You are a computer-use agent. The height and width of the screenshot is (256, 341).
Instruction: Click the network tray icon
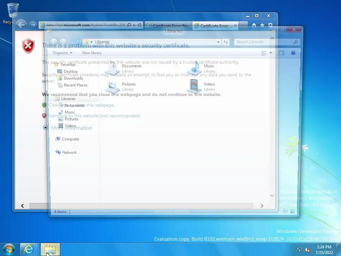(299, 249)
